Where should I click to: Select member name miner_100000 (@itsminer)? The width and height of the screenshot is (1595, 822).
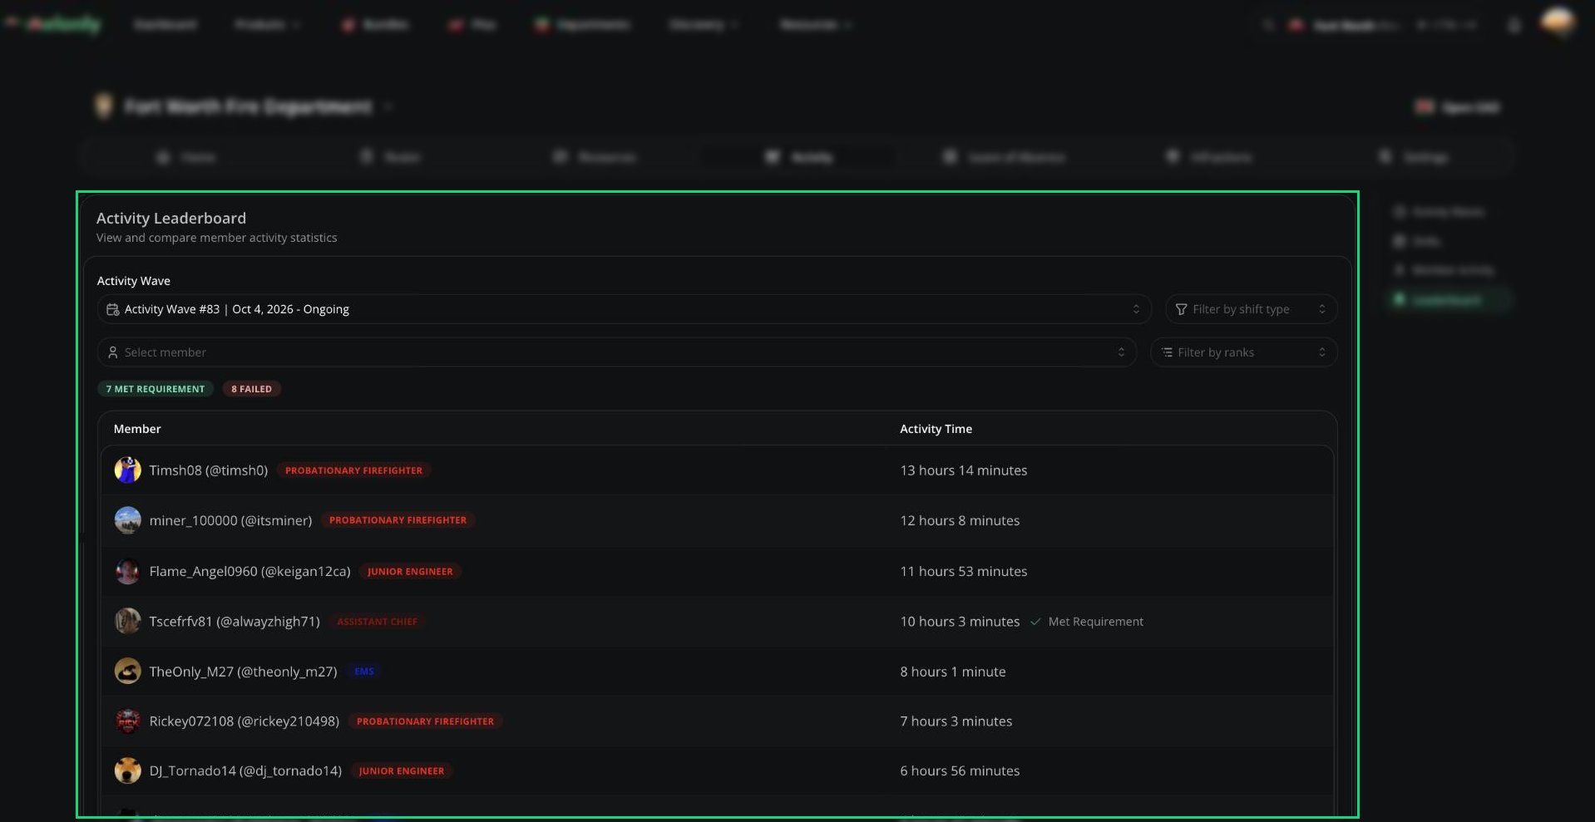pyautogui.click(x=230, y=520)
